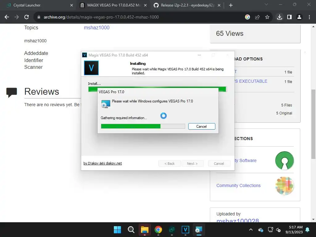Share this page icon in address bar

click(x=257, y=17)
